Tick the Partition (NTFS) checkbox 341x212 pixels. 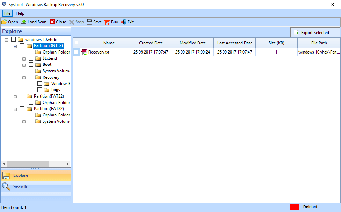(22, 46)
